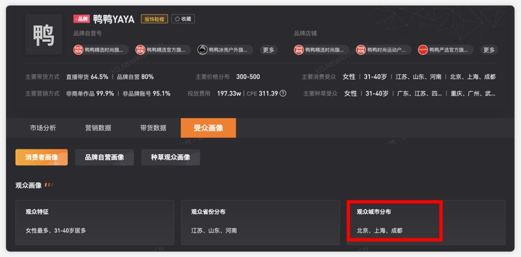521x257 pixels.
Task: Click the 非商单作品 99.9% value
Action: pyautogui.click(x=90, y=94)
